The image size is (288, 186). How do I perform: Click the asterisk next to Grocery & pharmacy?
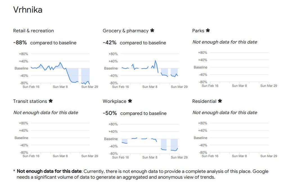(152, 31)
